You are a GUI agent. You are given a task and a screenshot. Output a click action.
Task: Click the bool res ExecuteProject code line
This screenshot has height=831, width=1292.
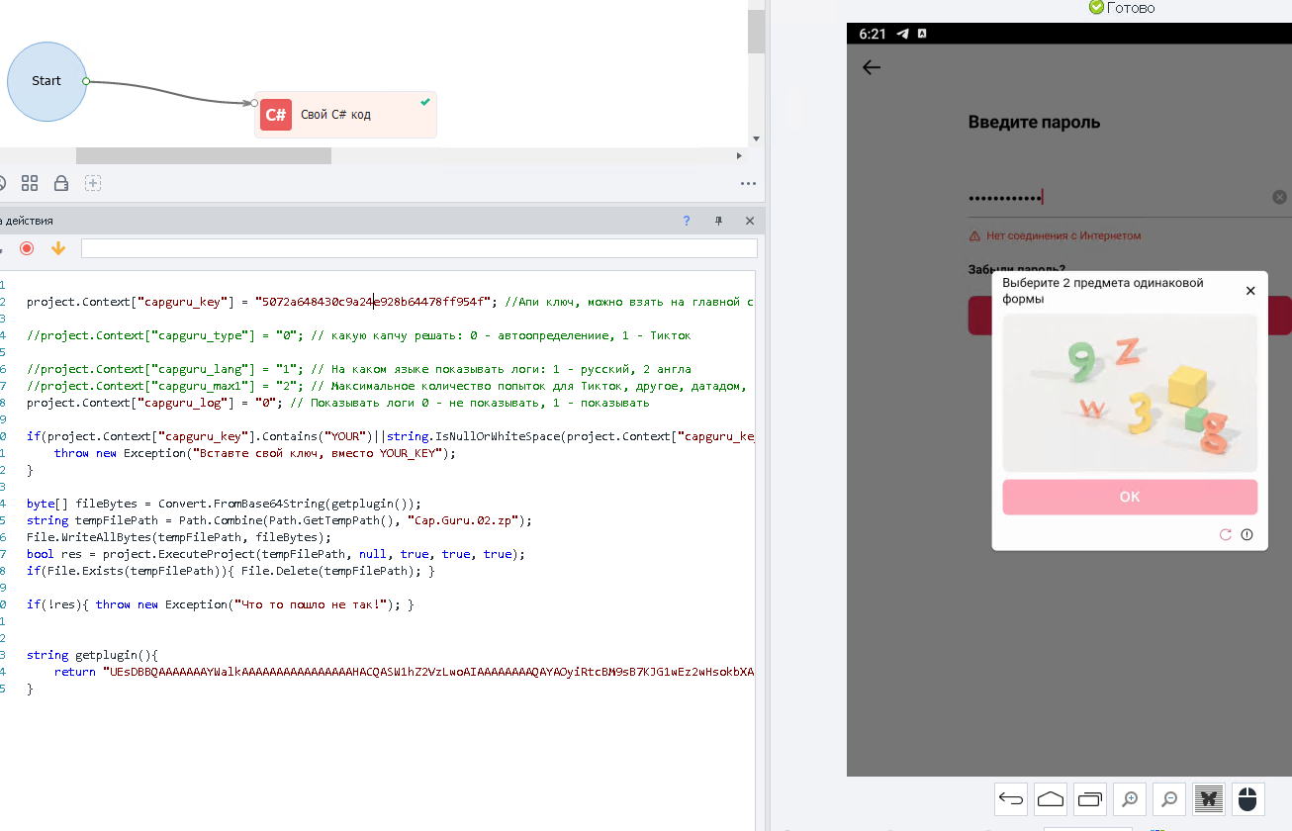[276, 554]
